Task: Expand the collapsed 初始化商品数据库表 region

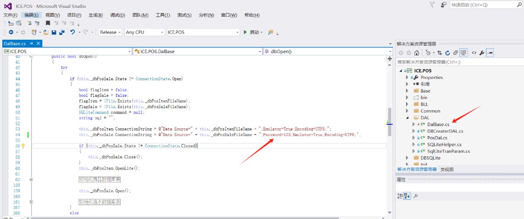Action: pos(31,179)
